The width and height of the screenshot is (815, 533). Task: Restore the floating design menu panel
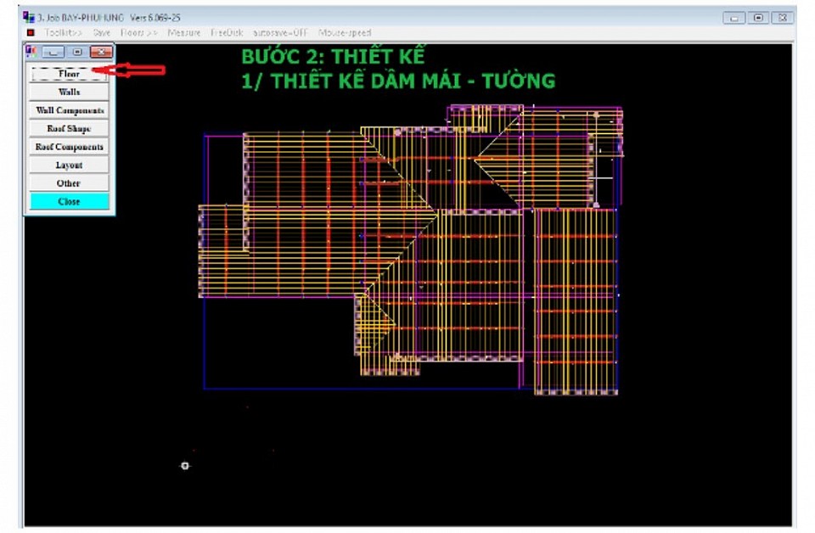click(x=77, y=52)
